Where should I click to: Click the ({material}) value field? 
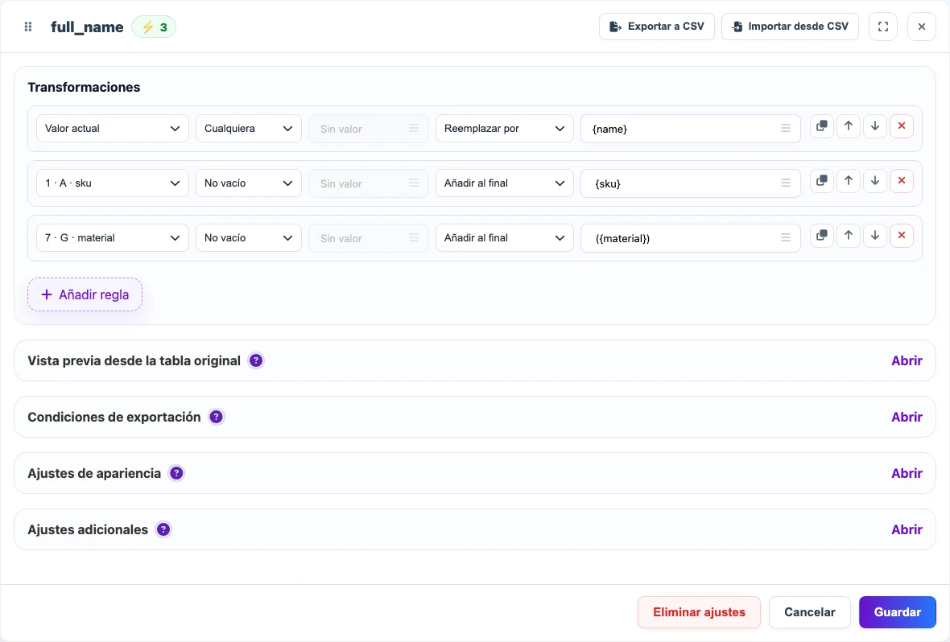[691, 238]
